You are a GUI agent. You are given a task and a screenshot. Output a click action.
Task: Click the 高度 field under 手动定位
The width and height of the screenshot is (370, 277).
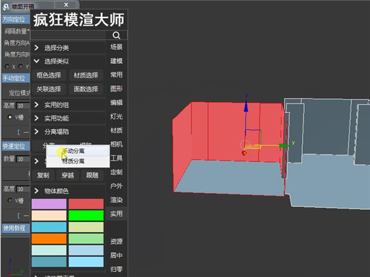23,106
